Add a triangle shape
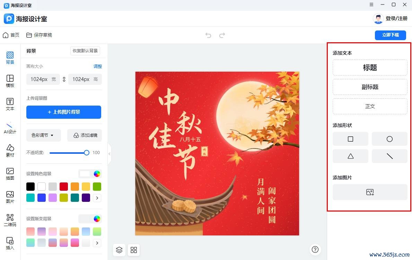This screenshot has height=260, width=412. 350,156
